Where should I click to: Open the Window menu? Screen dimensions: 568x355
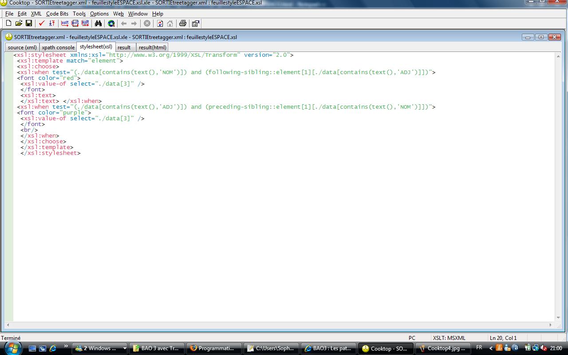[138, 14]
